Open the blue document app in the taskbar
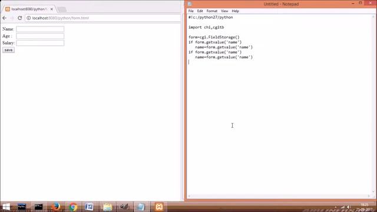377x212 pixels. (x=89, y=207)
